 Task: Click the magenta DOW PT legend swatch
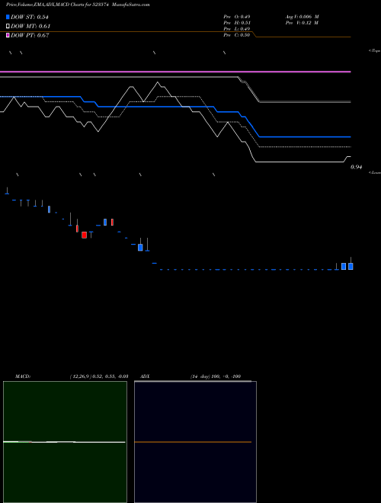[8, 35]
